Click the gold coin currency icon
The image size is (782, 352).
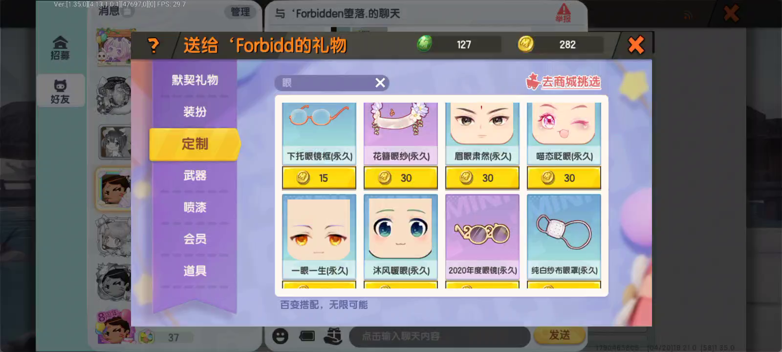(526, 44)
